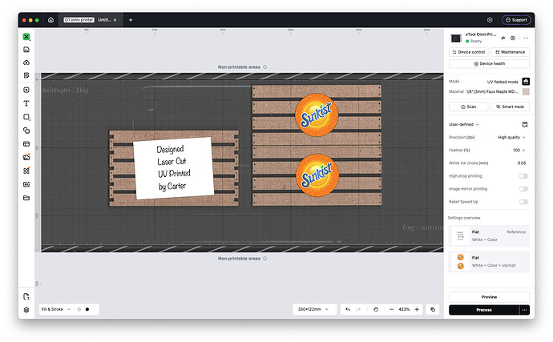Image resolution: width=553 pixels, height=342 pixels.
Task: Open the notes document icon in sidebar
Action: [26, 75]
